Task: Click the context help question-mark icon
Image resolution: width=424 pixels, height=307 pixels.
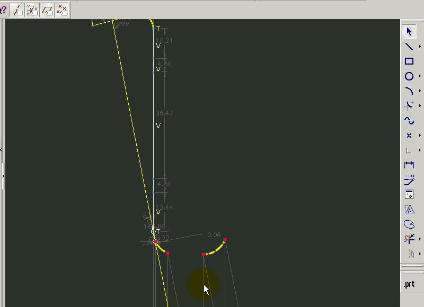Action: click(x=3, y=10)
